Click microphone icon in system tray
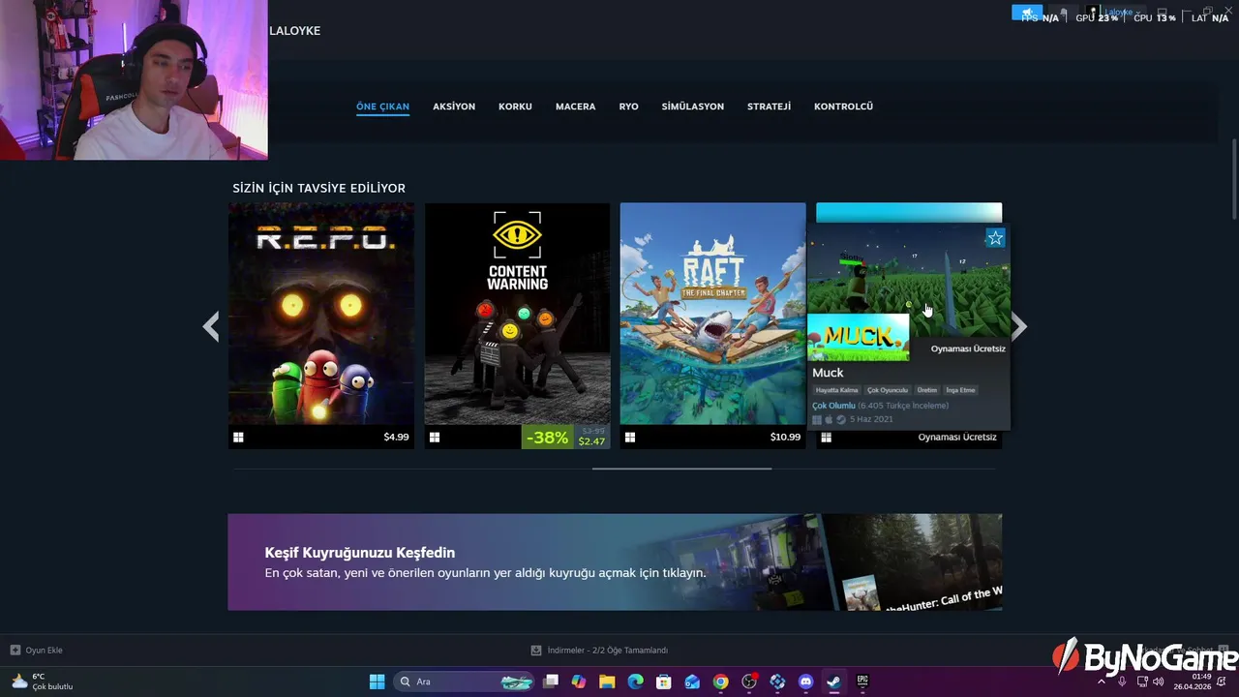The width and height of the screenshot is (1239, 697). (1122, 682)
